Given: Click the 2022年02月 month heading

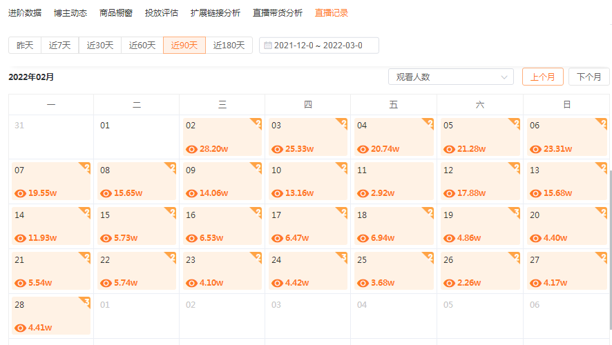Looking at the screenshot, I should [31, 77].
